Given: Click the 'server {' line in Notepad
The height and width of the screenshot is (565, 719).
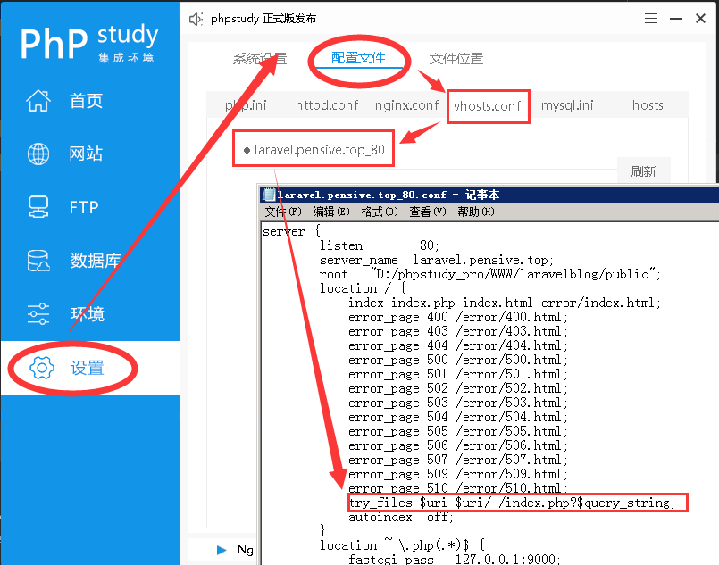Looking at the screenshot, I should pos(291,231).
